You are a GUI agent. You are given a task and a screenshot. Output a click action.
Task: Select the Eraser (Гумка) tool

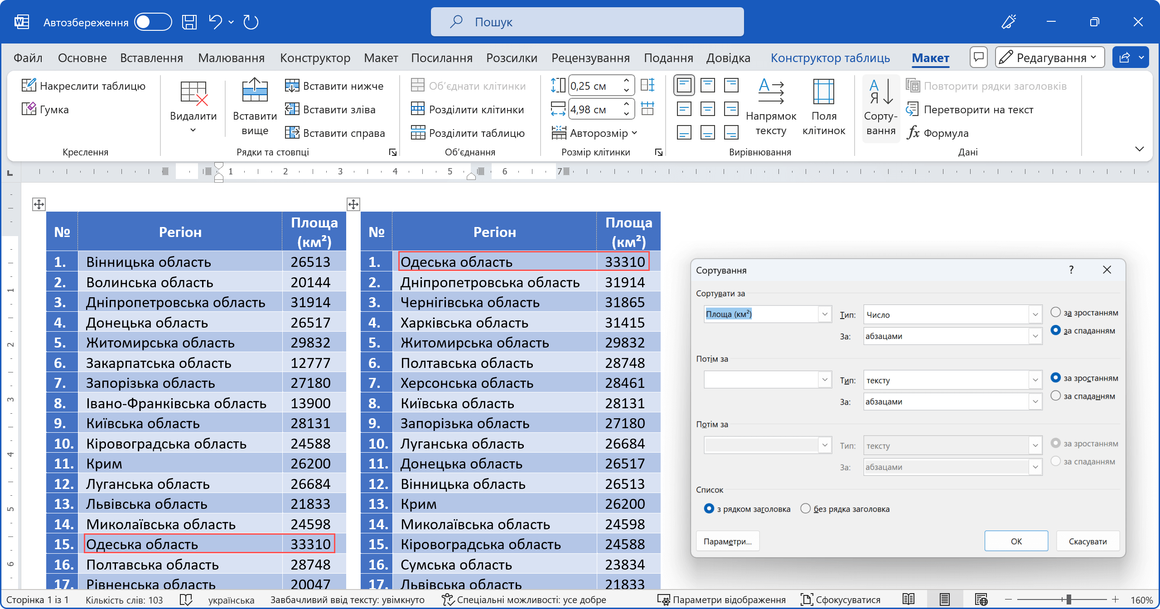(x=29, y=109)
